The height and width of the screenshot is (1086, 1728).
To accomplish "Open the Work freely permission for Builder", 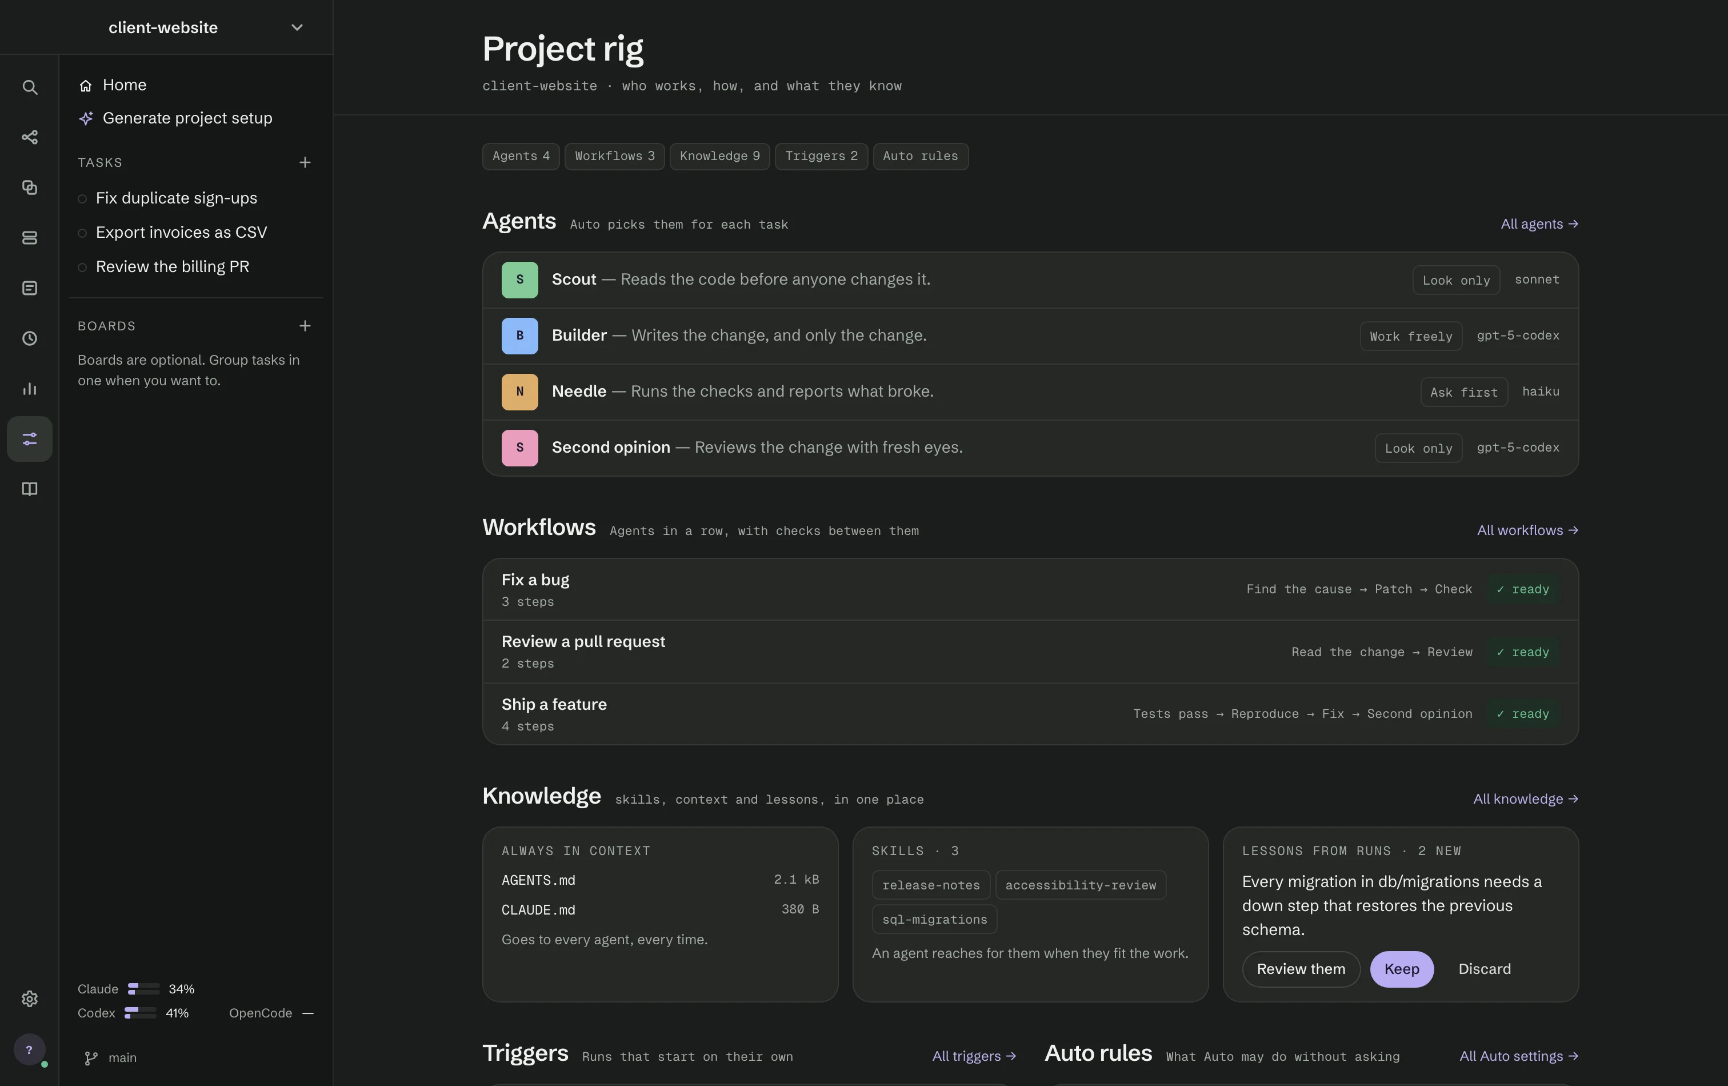I will pyautogui.click(x=1411, y=336).
